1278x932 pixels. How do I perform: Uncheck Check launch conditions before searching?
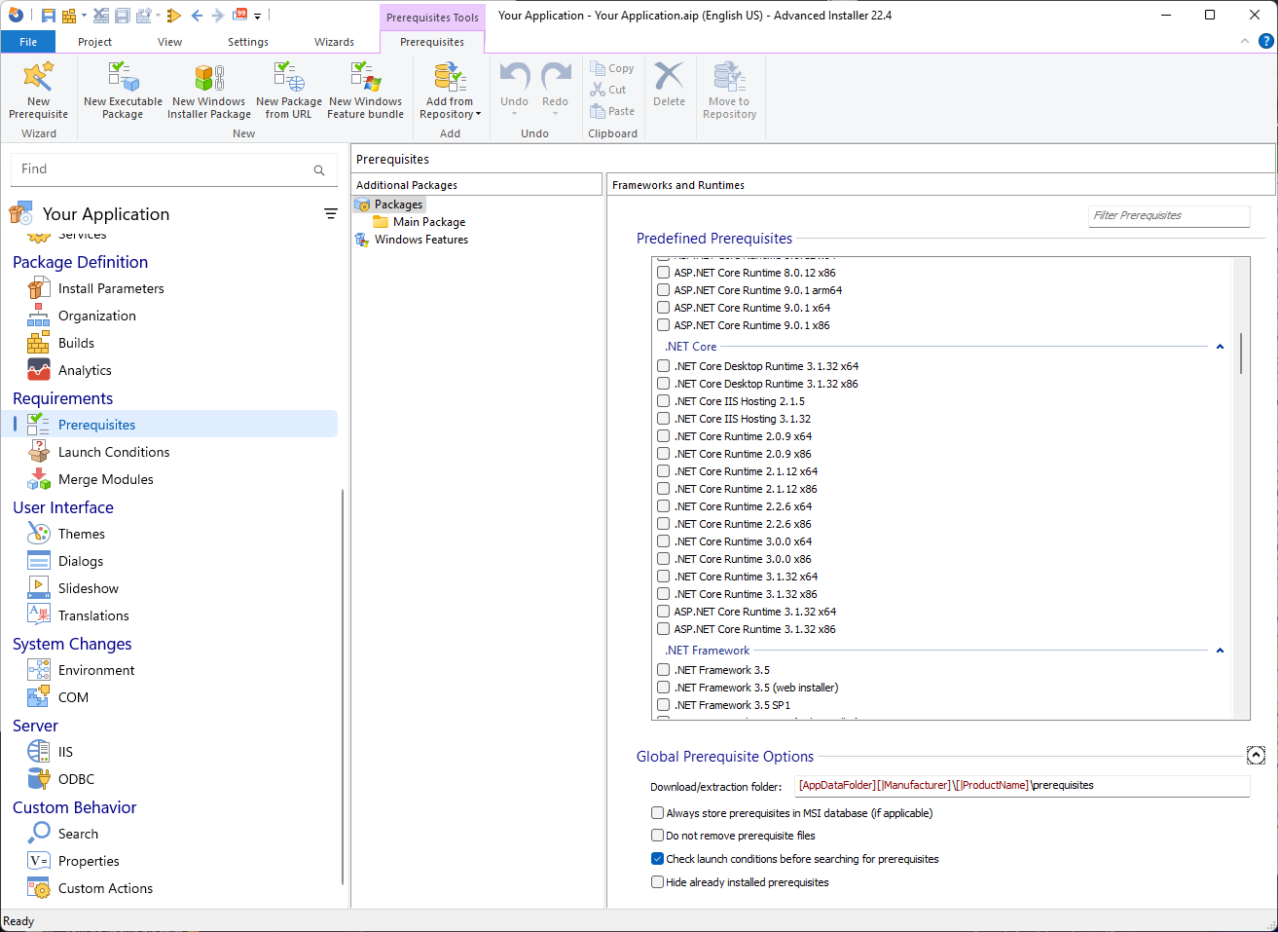point(657,859)
